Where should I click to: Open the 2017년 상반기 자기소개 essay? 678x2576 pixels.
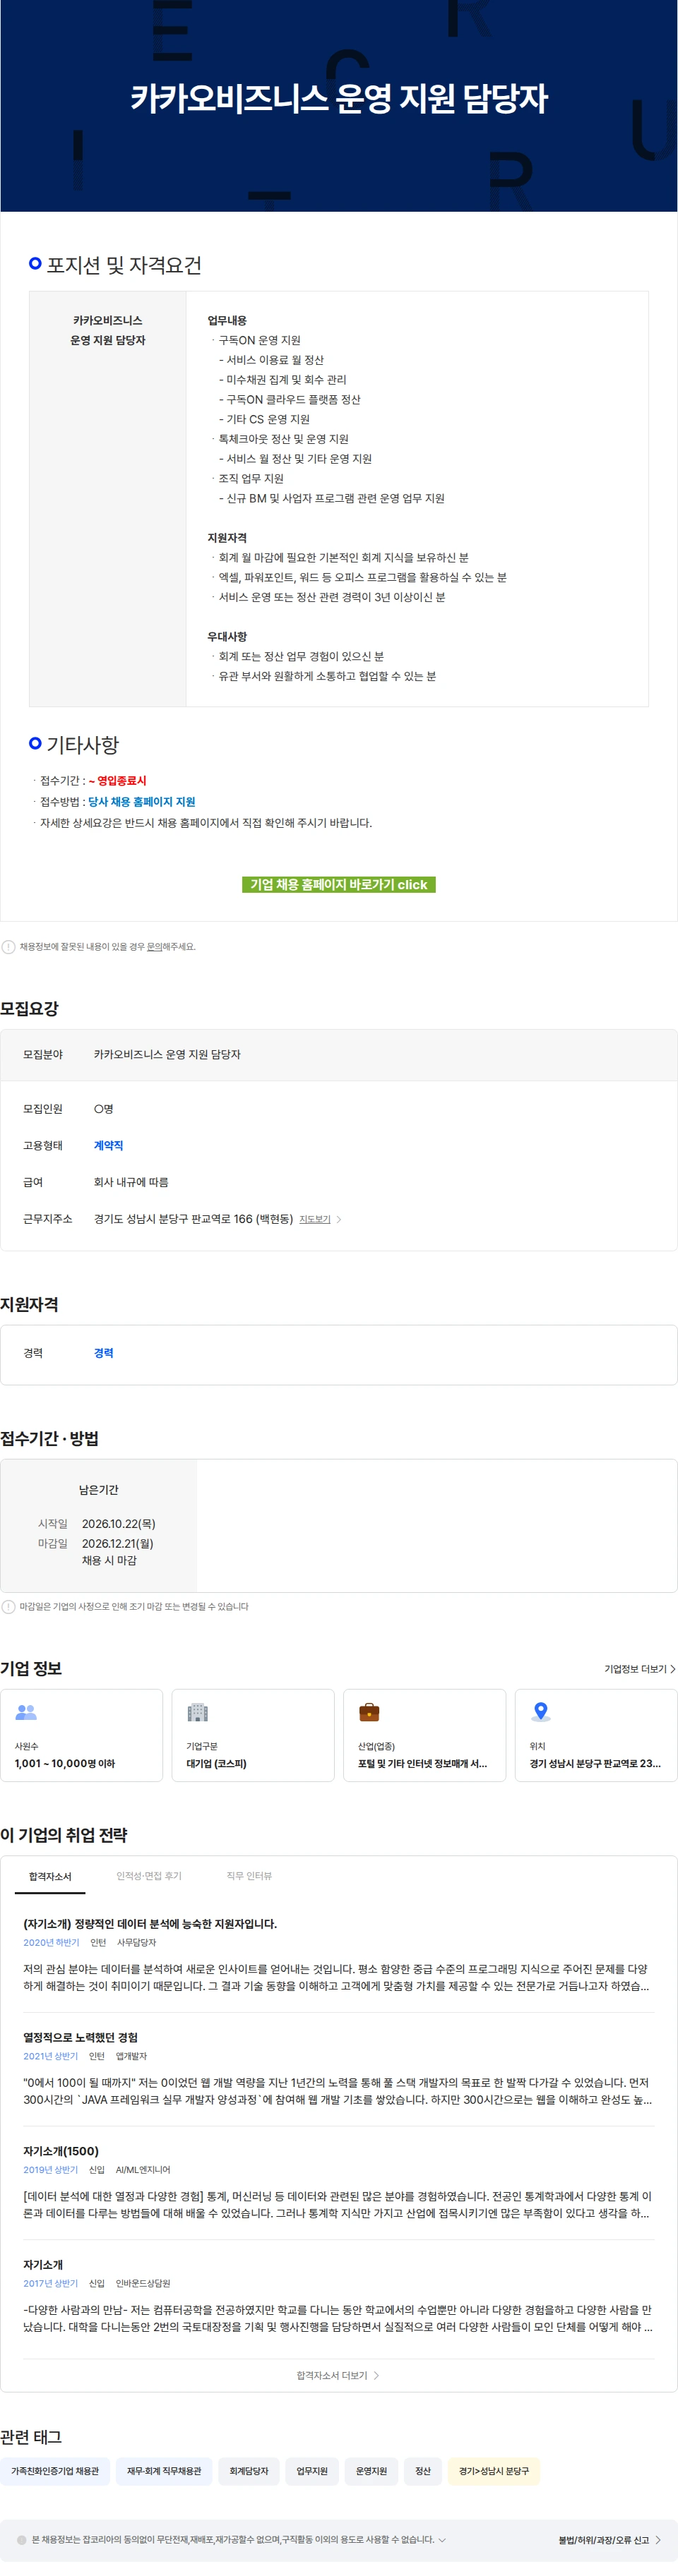point(43,2264)
